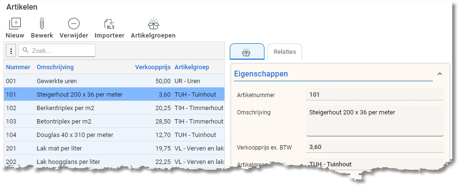Select the Berkentriplex per m2 row
The image size is (459, 187).
click(x=114, y=108)
